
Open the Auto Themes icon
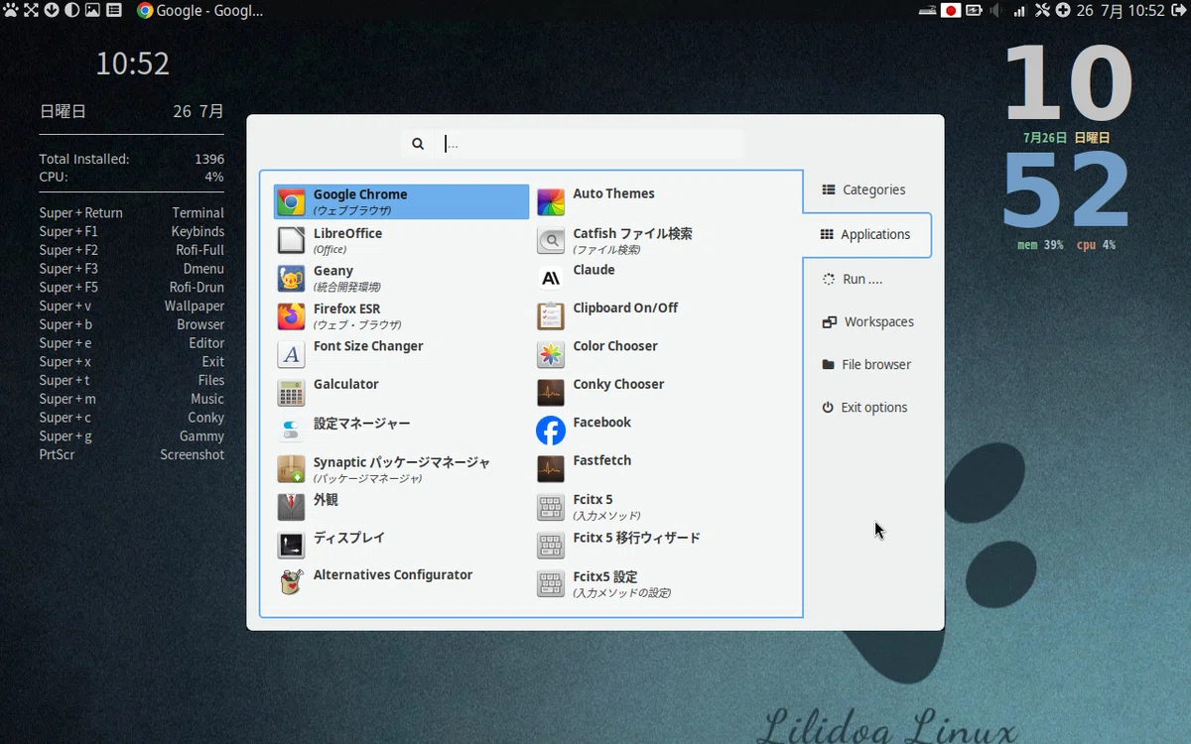tap(551, 202)
